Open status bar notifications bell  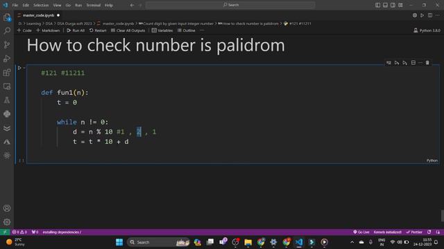click(x=438, y=232)
